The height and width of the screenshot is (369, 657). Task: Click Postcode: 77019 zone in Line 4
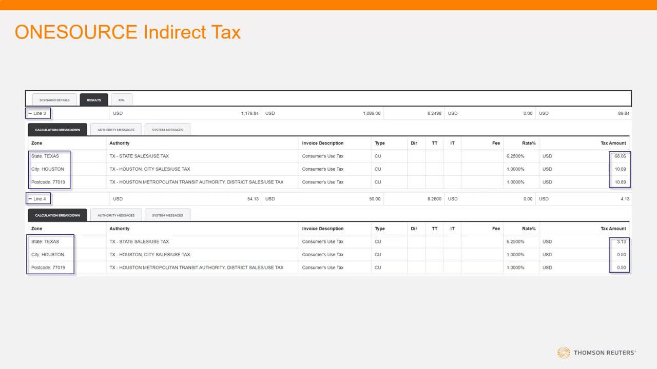tap(48, 268)
